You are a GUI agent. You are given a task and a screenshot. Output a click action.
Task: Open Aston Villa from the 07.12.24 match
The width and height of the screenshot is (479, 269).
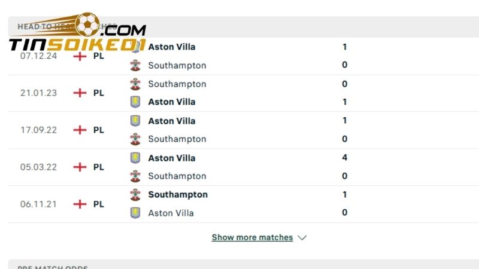click(x=171, y=47)
